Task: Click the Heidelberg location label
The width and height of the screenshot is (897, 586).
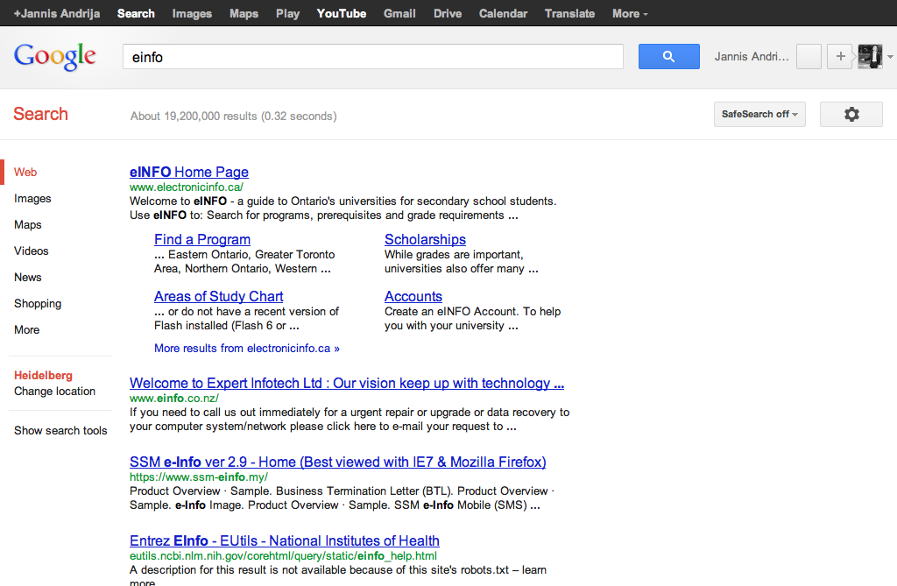Action: (43, 376)
